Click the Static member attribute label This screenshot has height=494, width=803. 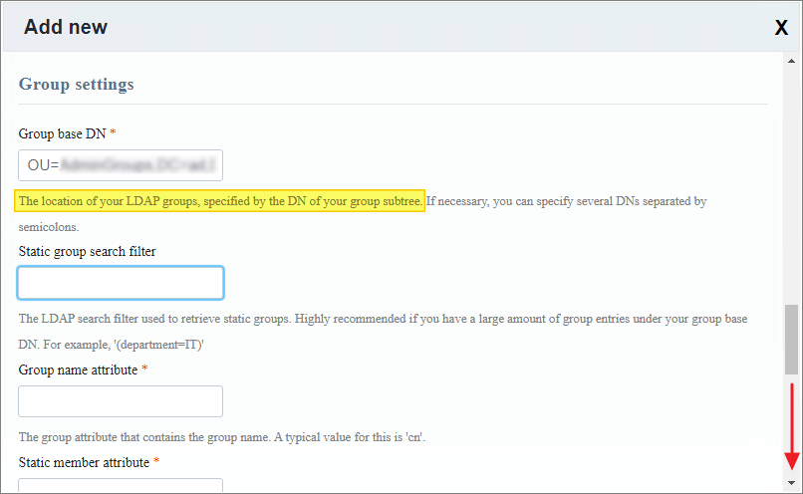coord(84,462)
